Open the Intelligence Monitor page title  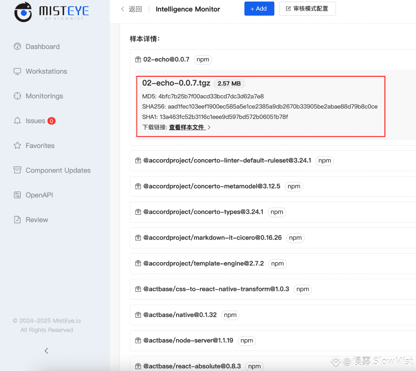coord(188,9)
